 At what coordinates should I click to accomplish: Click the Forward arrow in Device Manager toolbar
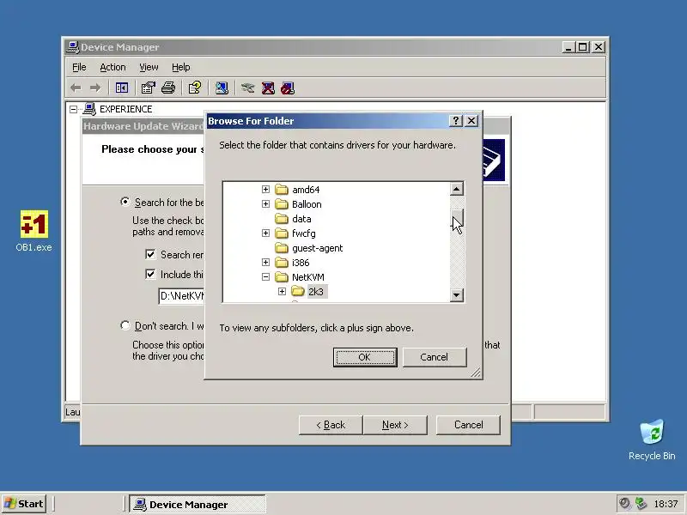(95, 88)
